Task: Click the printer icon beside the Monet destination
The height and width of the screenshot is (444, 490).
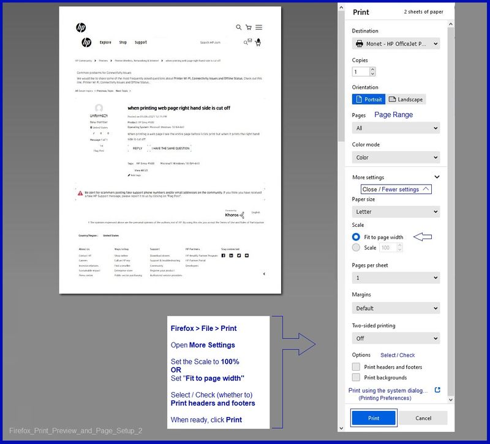Action: [x=359, y=43]
